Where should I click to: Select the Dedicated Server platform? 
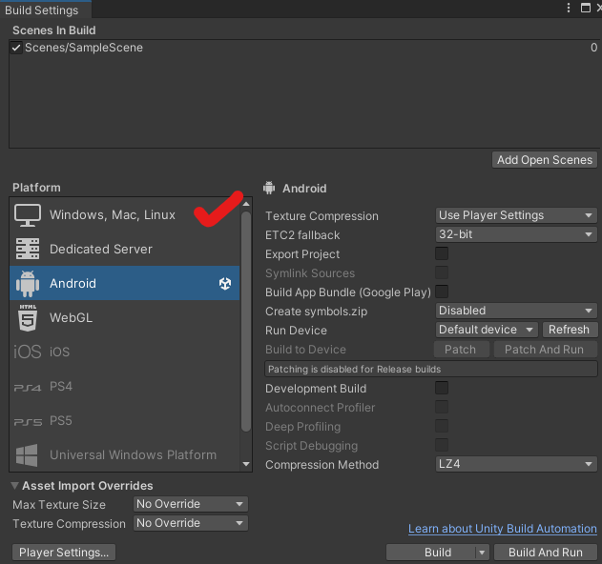coord(125,250)
